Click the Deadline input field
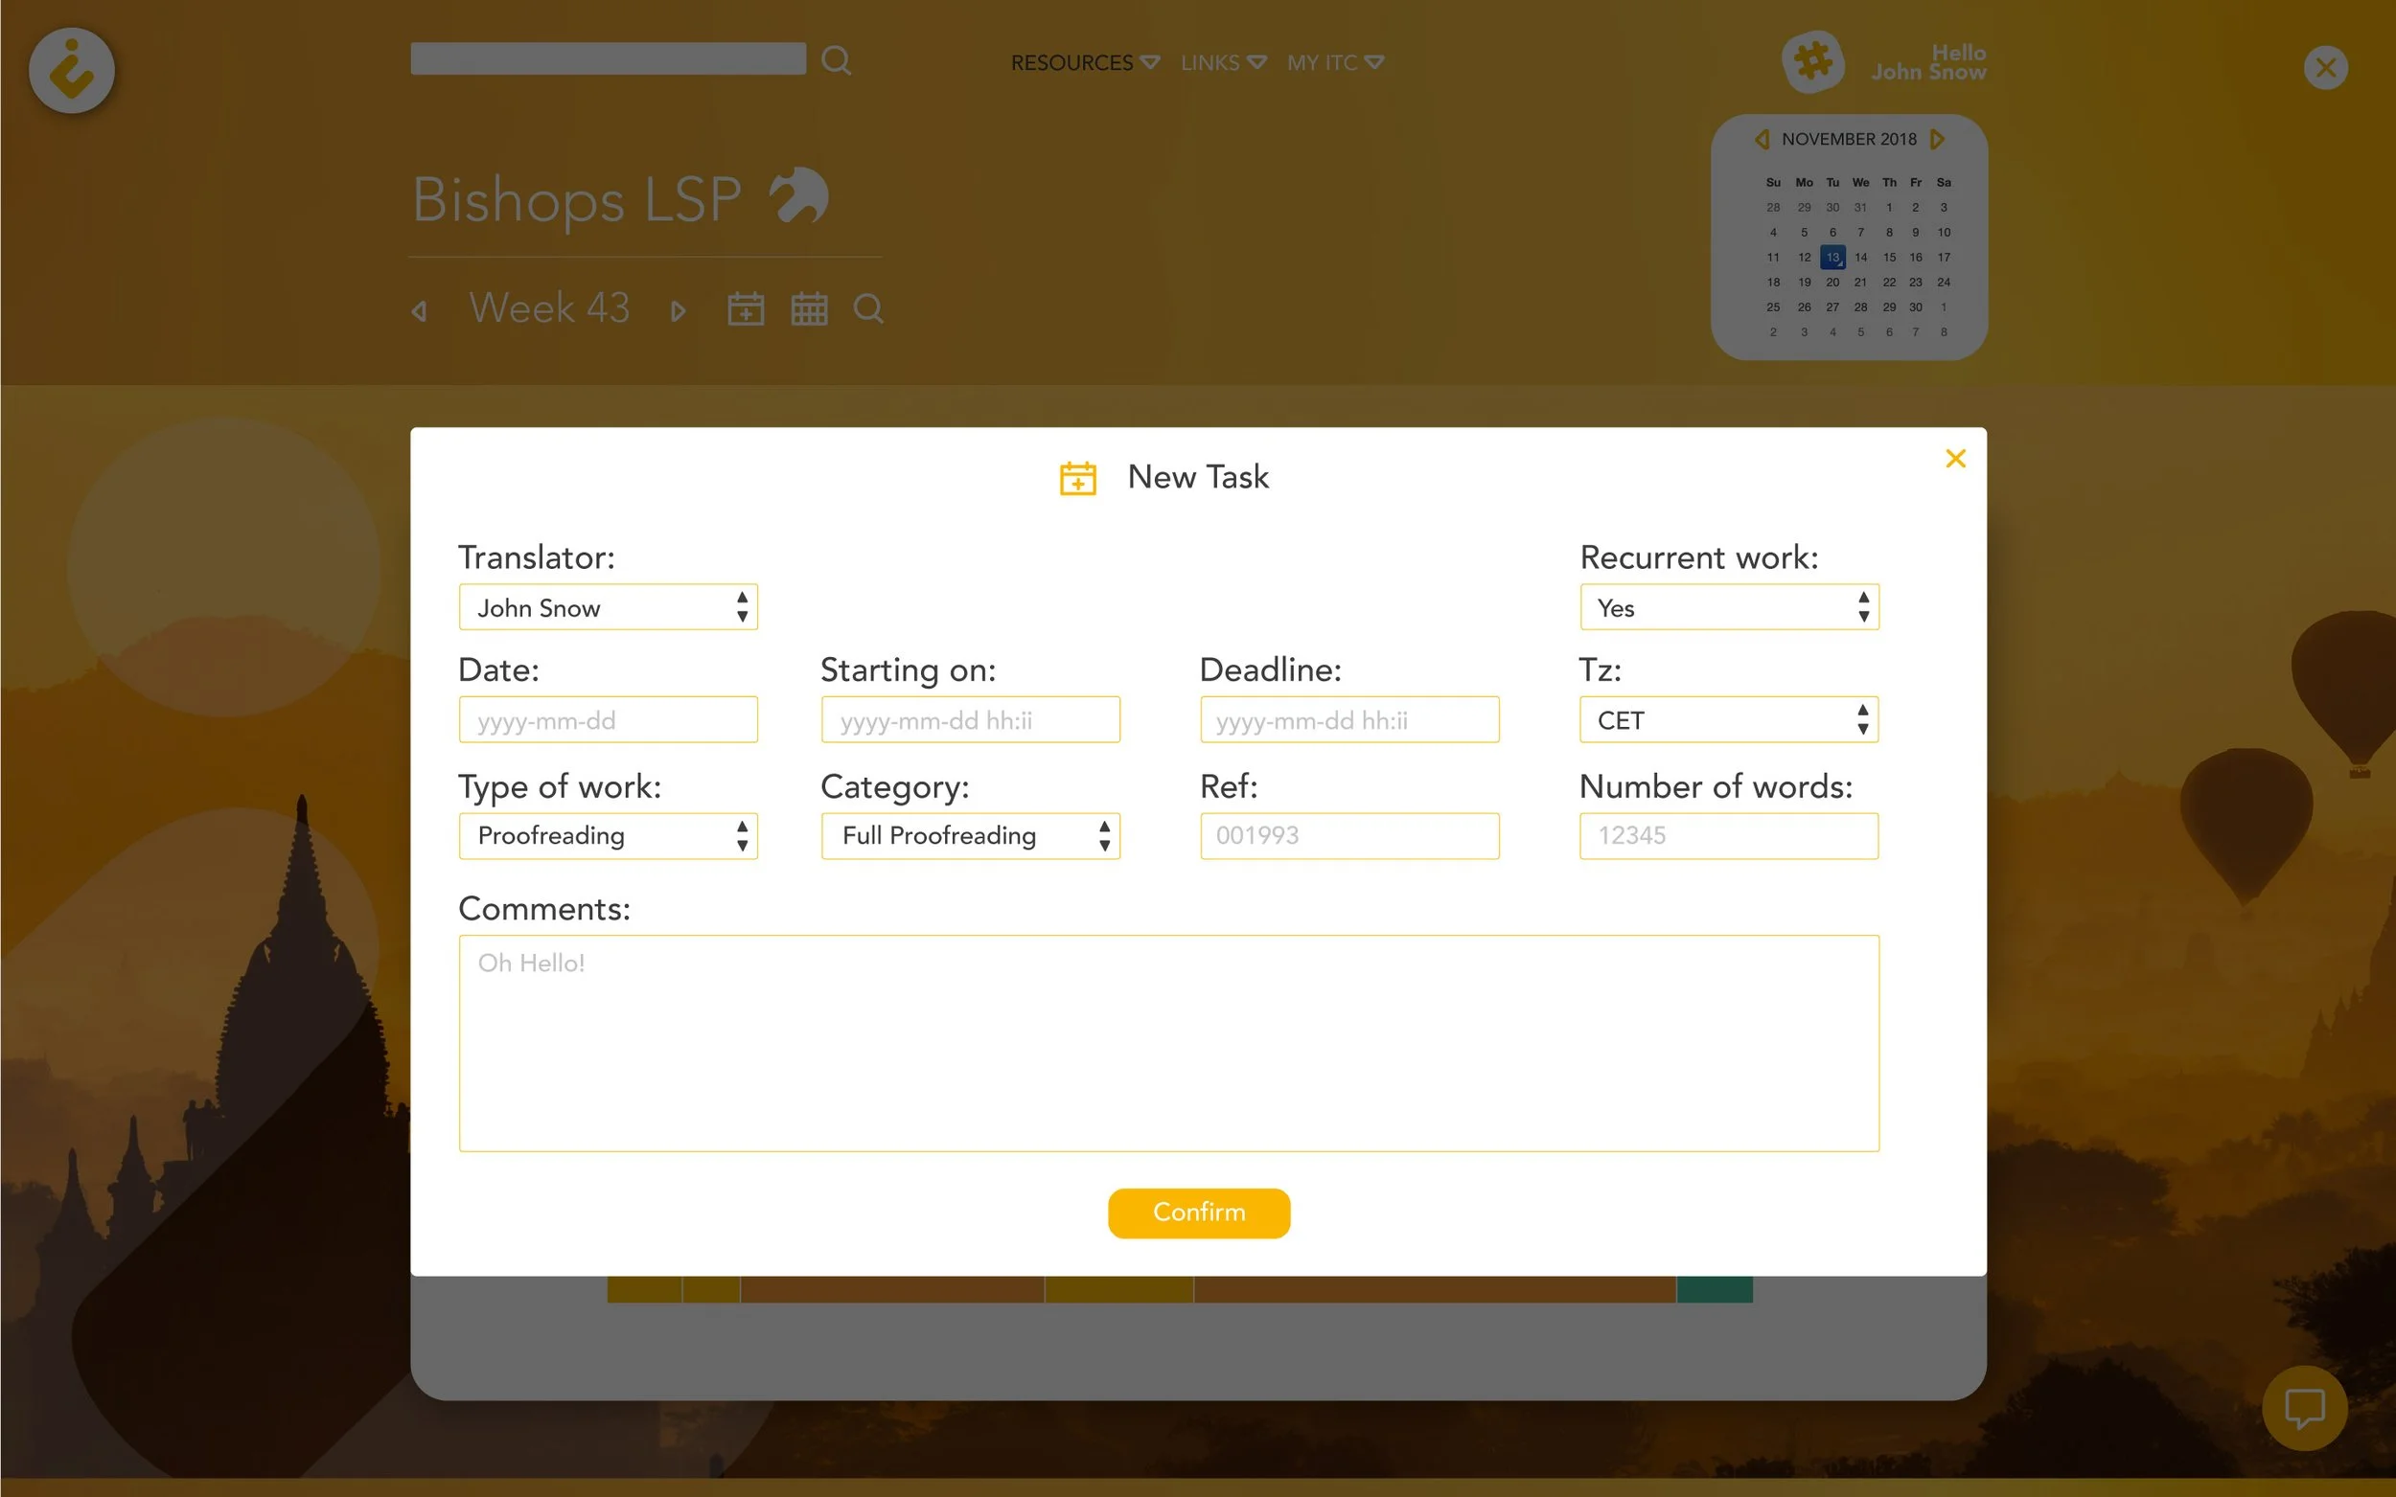 pos(1349,720)
